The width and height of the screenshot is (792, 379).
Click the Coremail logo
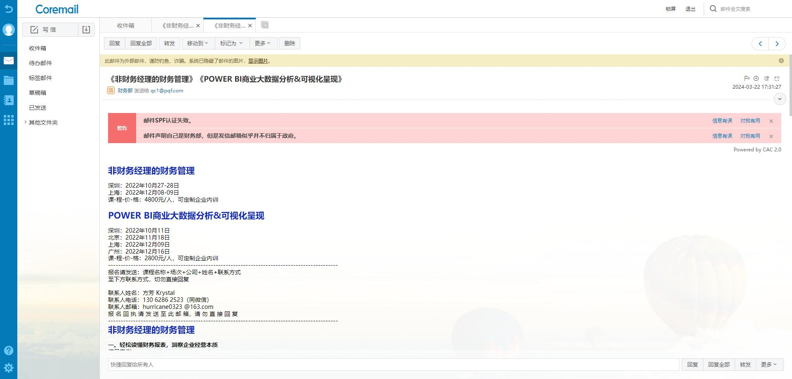click(57, 9)
